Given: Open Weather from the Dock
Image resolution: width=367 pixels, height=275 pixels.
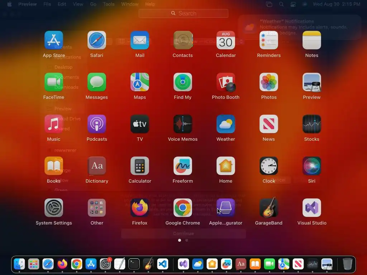Looking at the screenshot, I should tap(198, 264).
